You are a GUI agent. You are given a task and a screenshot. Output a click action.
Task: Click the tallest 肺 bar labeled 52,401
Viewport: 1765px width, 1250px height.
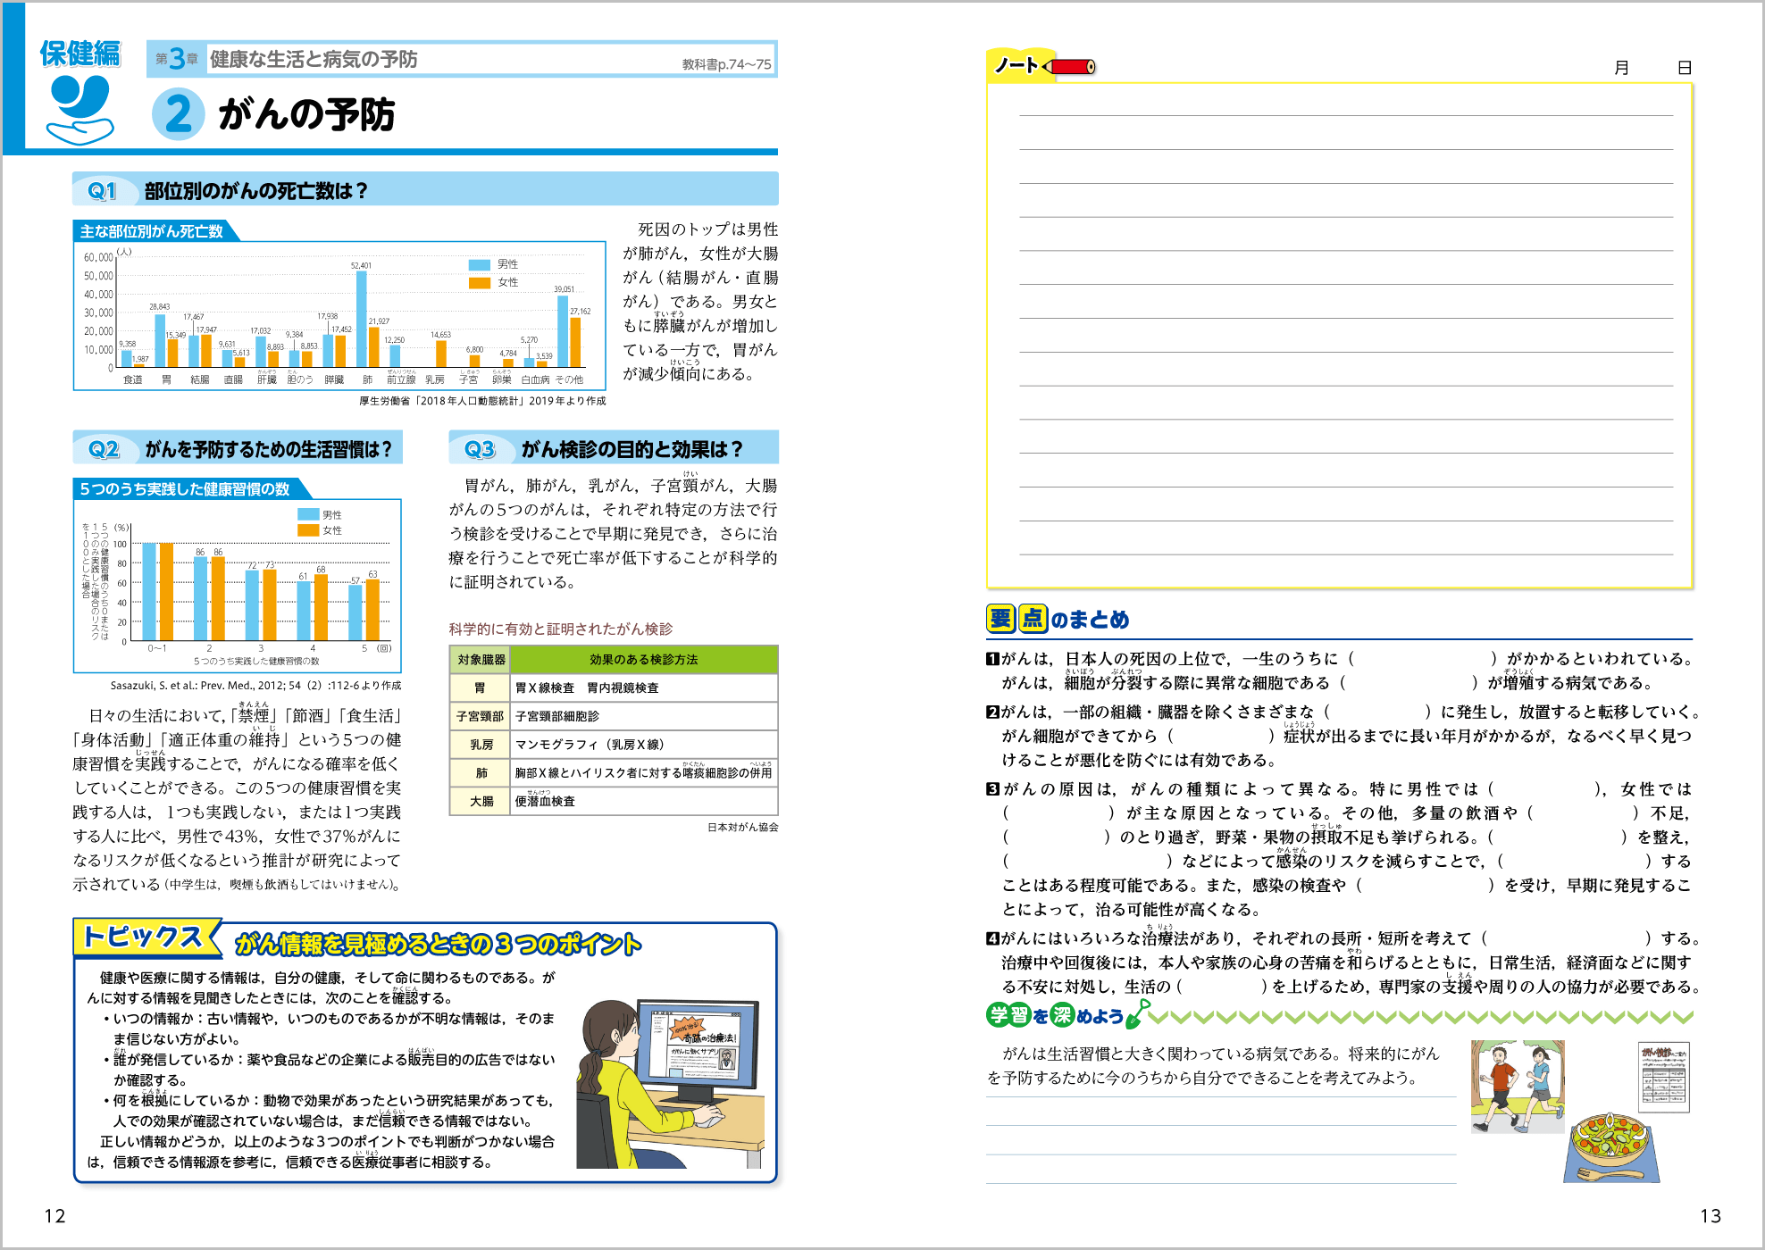[x=362, y=319]
